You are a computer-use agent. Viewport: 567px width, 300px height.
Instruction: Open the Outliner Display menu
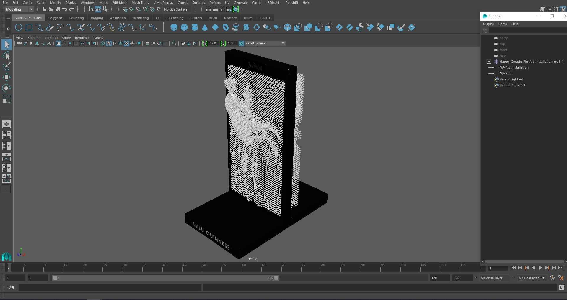[488, 24]
